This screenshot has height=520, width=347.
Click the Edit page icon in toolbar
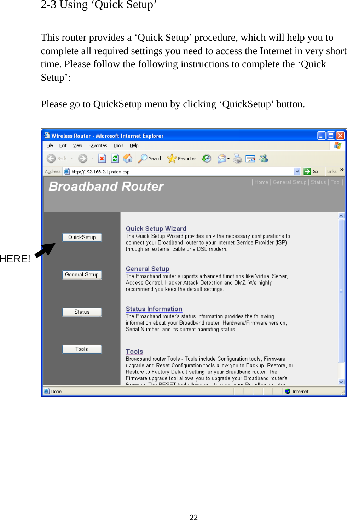pyautogui.click(x=250, y=159)
